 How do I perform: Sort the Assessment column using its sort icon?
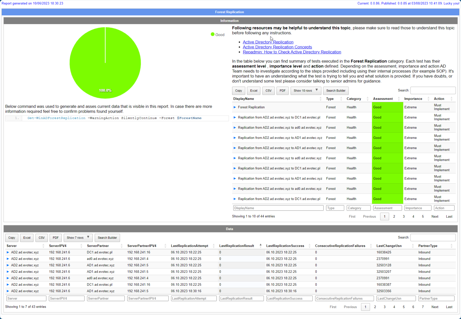pos(399,99)
